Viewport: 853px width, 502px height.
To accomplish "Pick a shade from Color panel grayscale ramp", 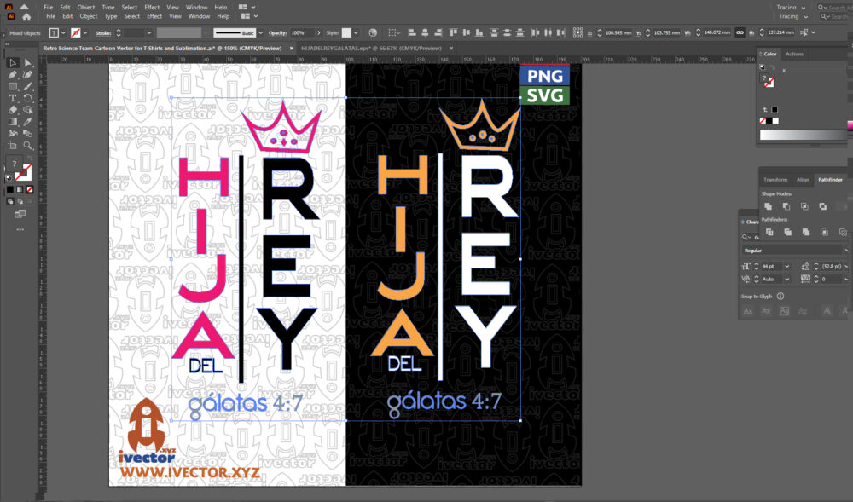I will coord(803,135).
